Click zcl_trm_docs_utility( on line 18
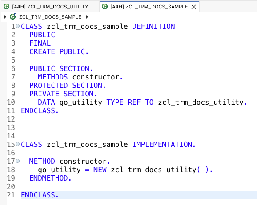257x205 pixels. [155, 170]
